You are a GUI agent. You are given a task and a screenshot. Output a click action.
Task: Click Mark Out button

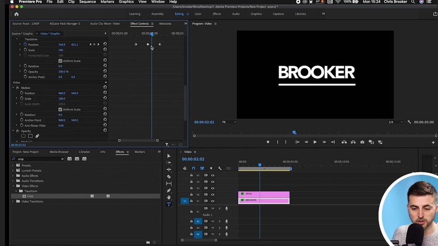click(x=285, y=142)
